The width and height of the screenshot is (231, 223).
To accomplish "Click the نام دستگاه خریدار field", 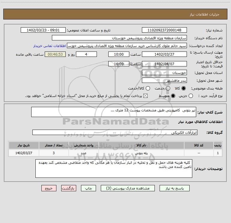I will point(119,38).
